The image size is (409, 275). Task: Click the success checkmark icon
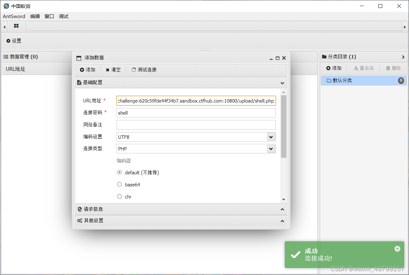click(296, 254)
